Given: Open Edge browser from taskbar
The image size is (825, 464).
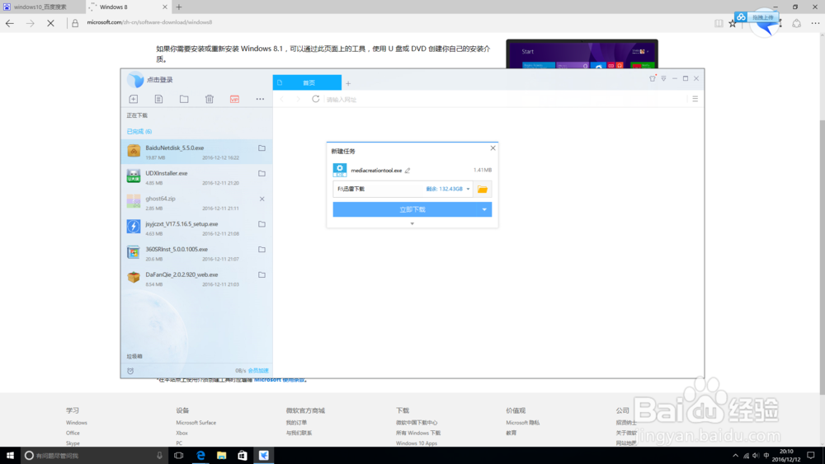Looking at the screenshot, I should 200,455.
